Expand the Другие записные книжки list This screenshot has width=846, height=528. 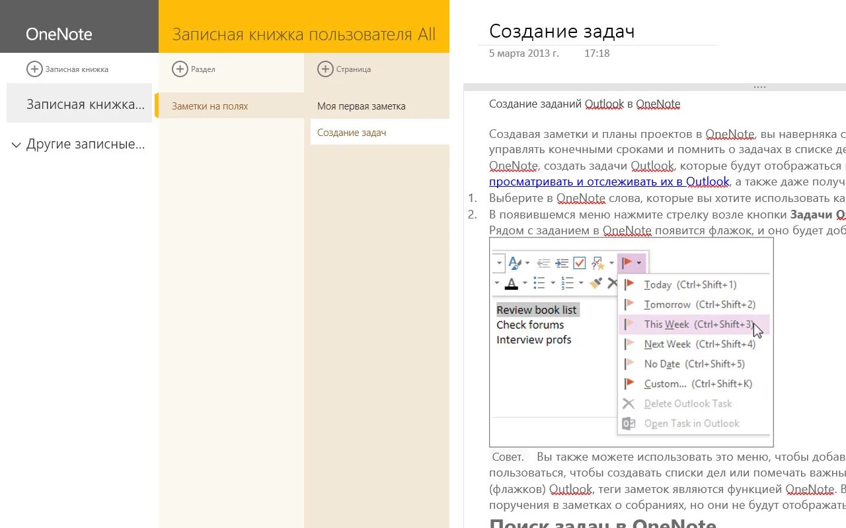[17, 145]
